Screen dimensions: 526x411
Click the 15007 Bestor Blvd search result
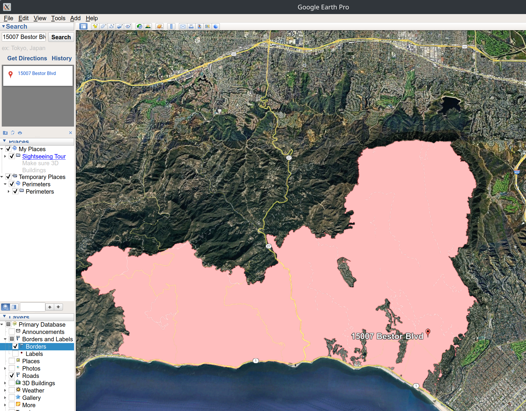tap(37, 73)
